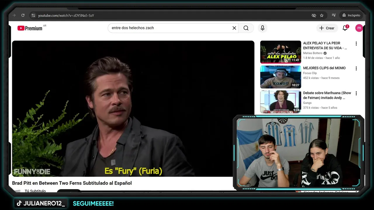Click the Brad Pitt video player

133,108
